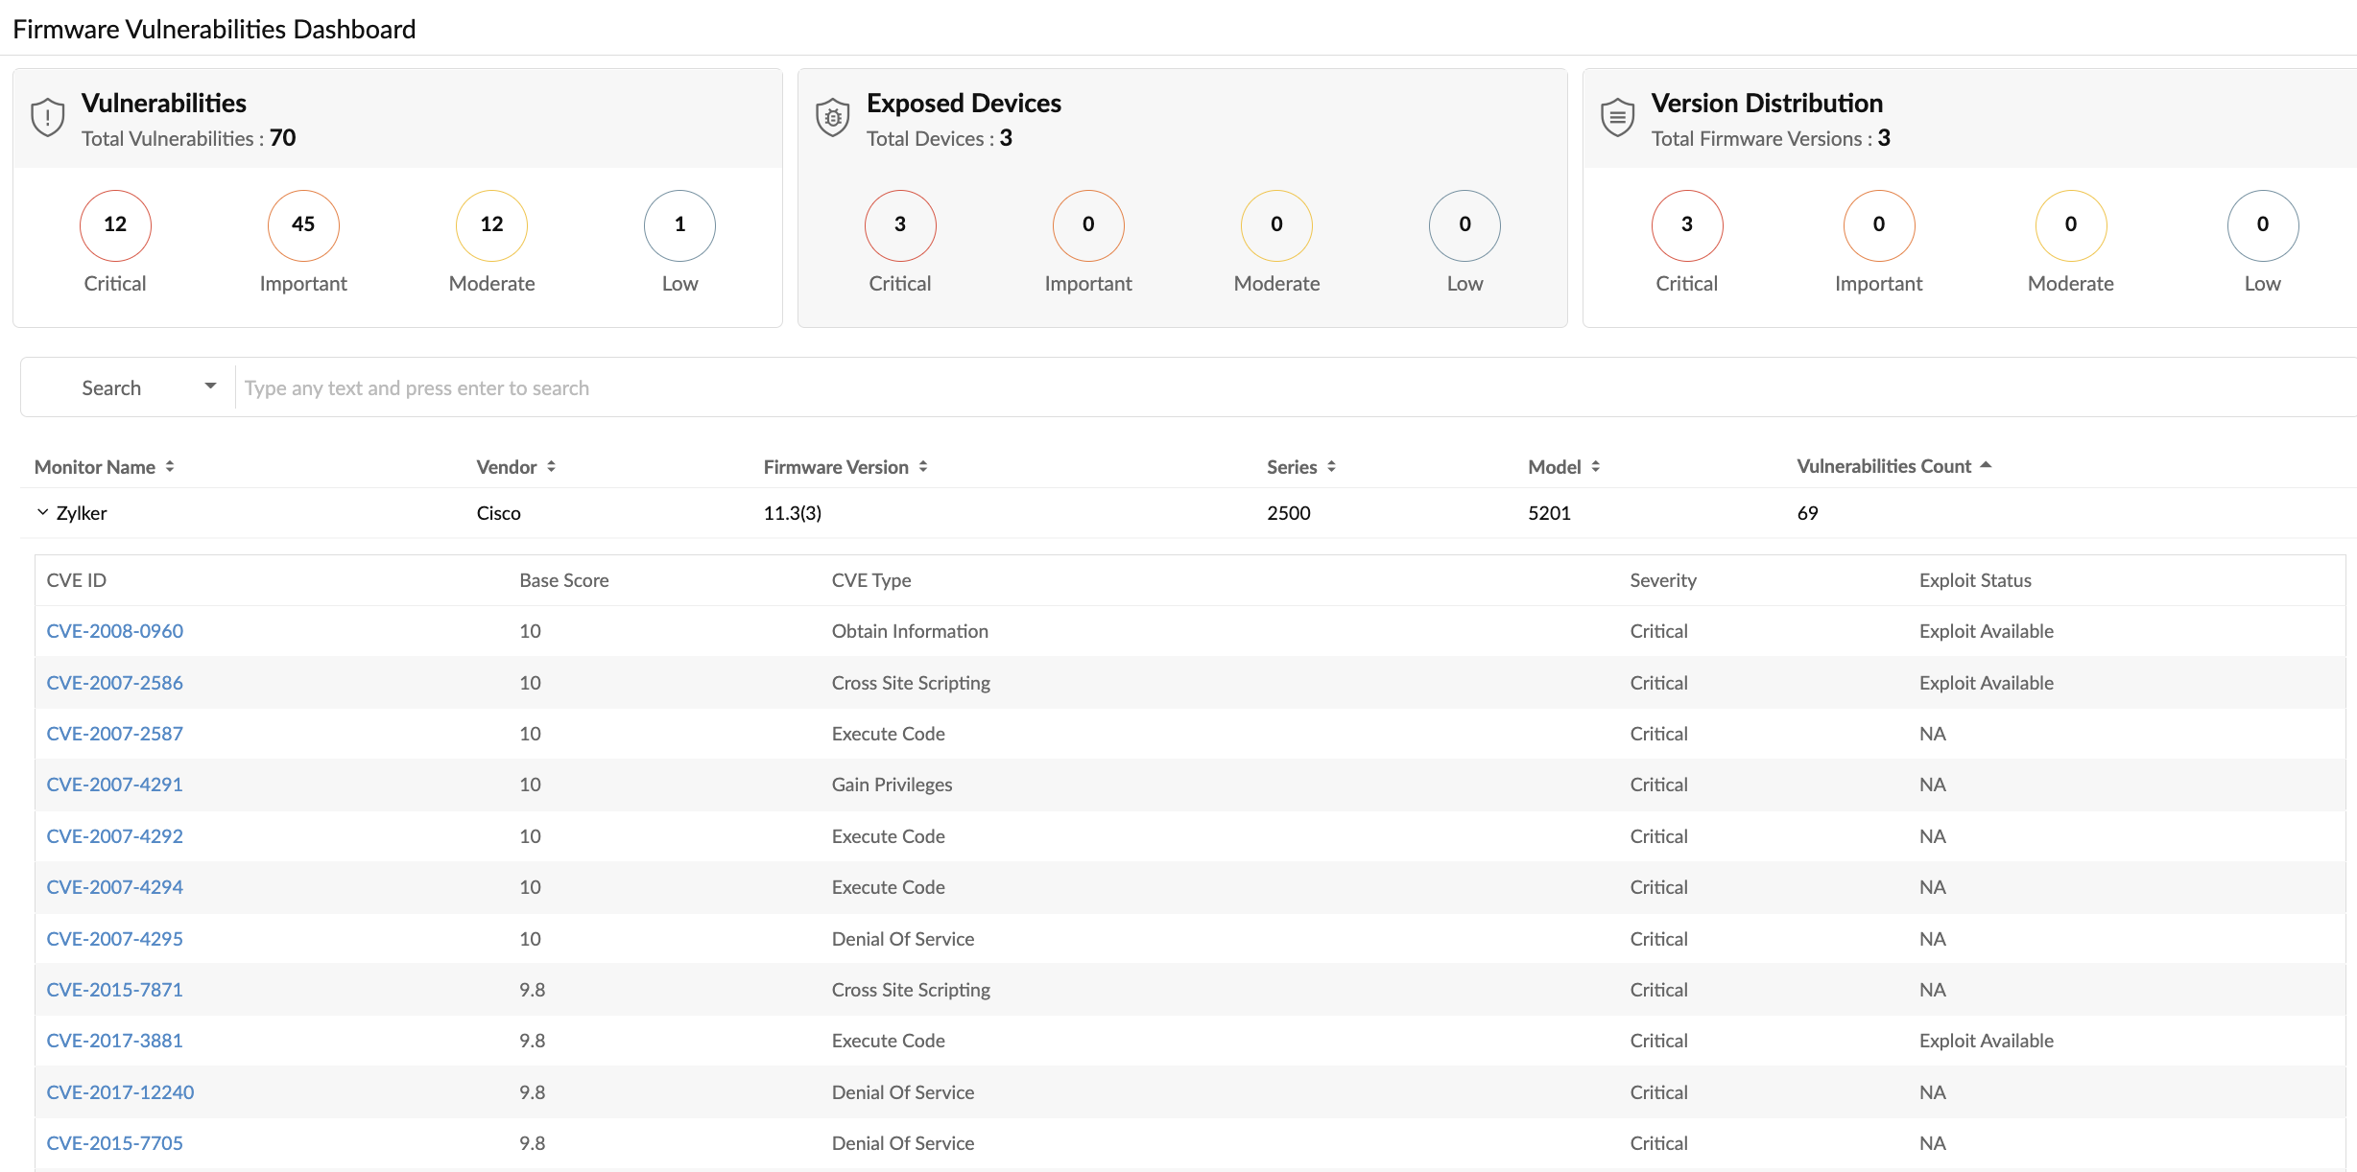Click the Critical Version Distribution circle showing 3

(x=1686, y=225)
